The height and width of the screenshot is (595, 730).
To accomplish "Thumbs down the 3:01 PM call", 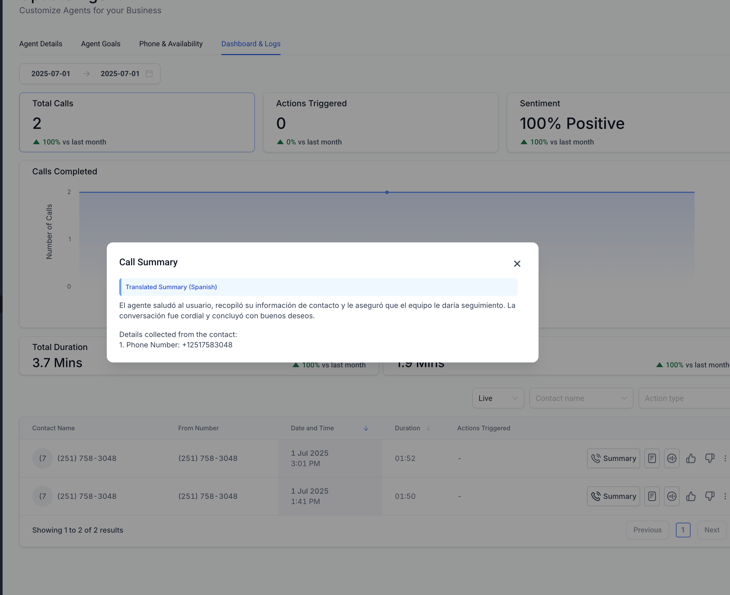I will click(x=709, y=458).
